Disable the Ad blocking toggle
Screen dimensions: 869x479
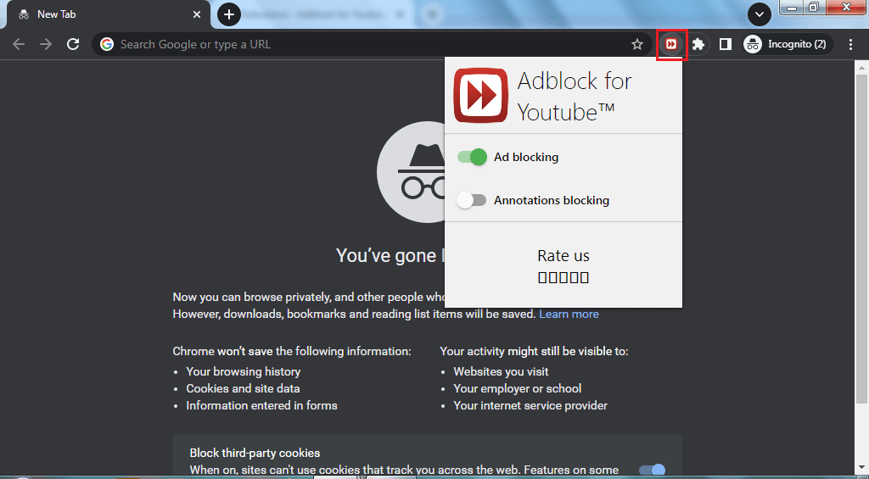click(x=472, y=157)
